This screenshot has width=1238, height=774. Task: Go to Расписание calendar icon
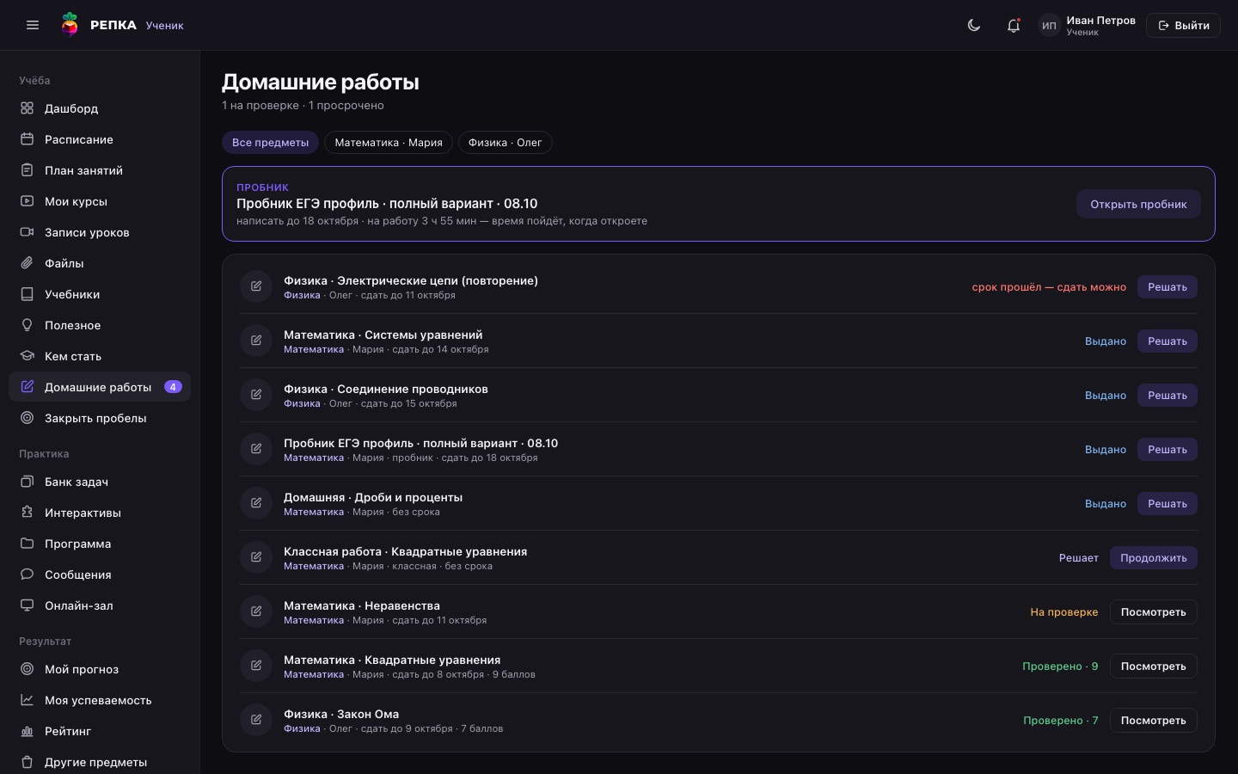(x=27, y=139)
